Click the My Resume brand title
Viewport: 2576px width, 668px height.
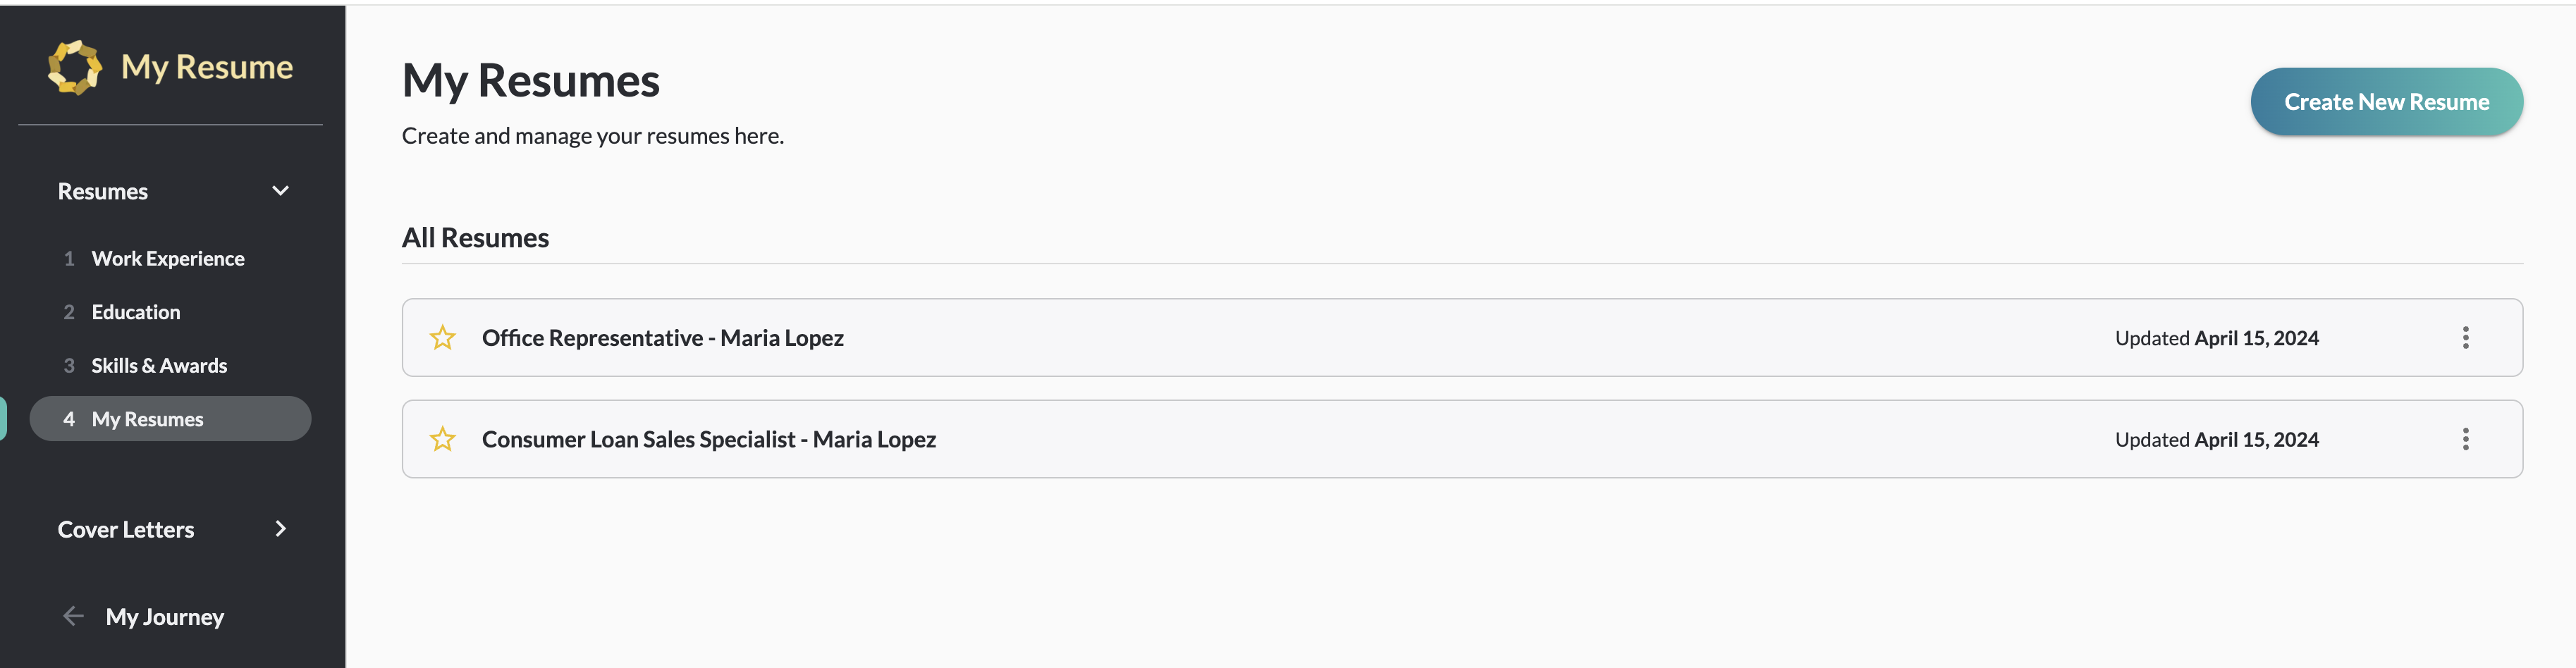[207, 67]
